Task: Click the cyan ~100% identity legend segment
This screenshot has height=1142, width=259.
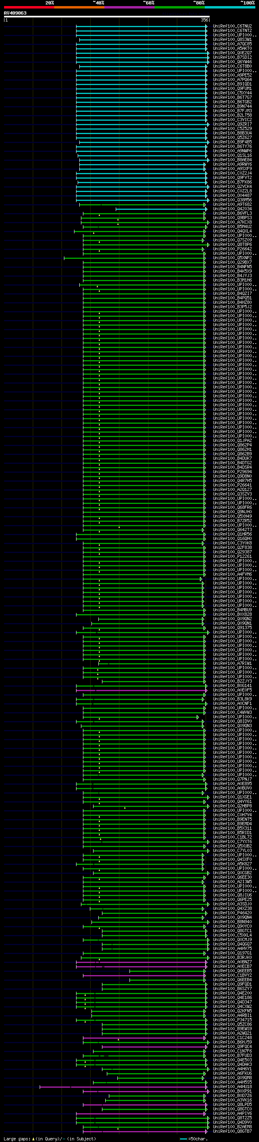Action: (230, 7)
